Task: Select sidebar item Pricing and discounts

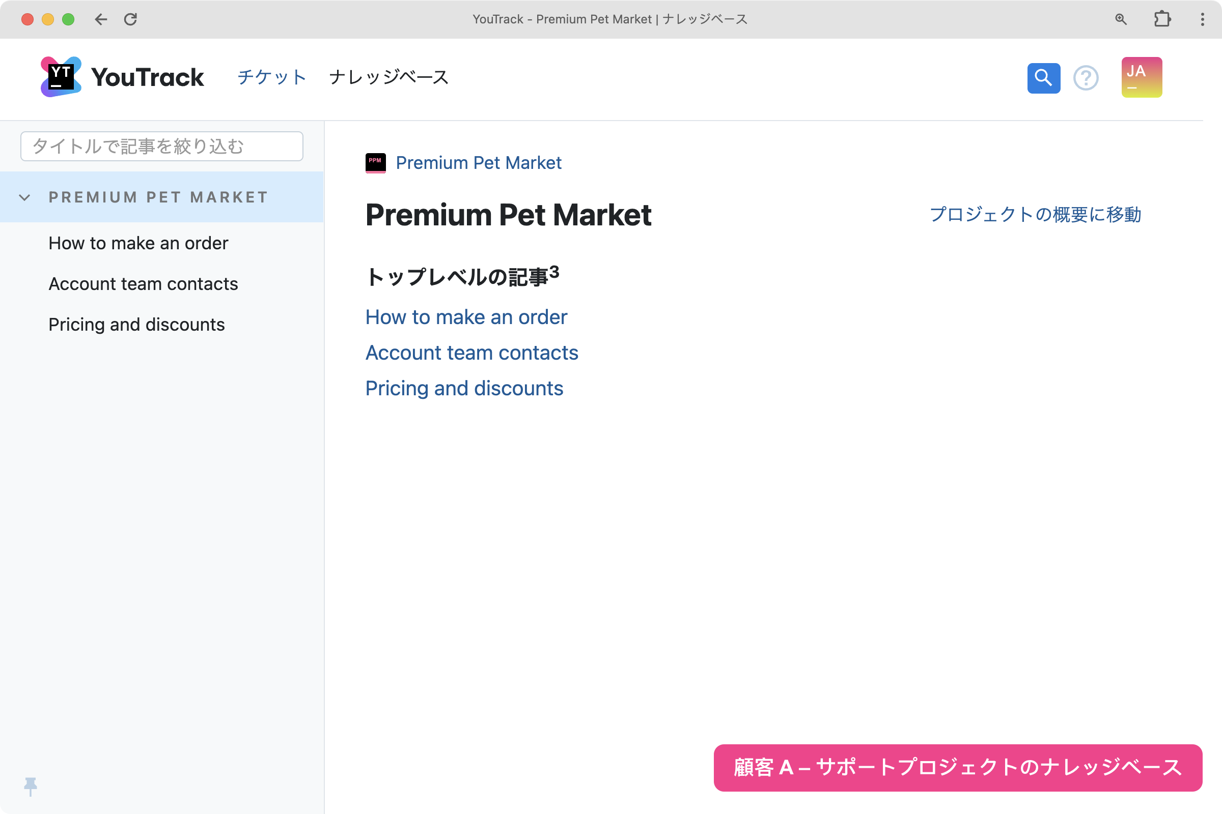Action: pos(136,325)
